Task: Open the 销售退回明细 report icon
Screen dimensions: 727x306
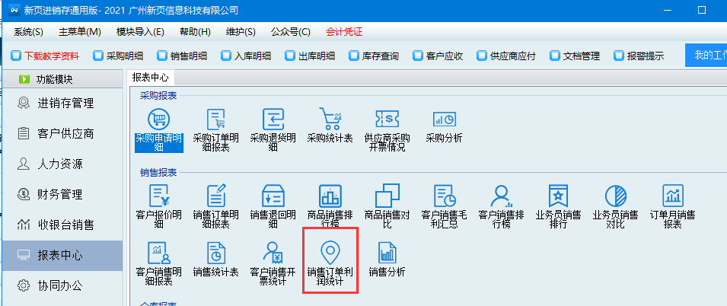Action: 273,196
